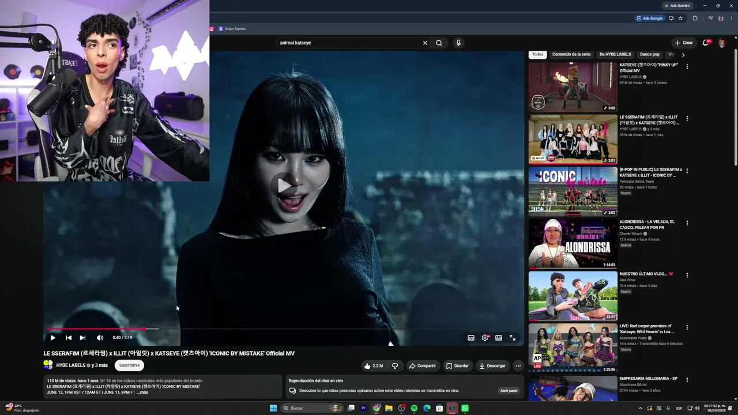
Task: Start voice search with the microphone
Action: [x=458, y=43]
